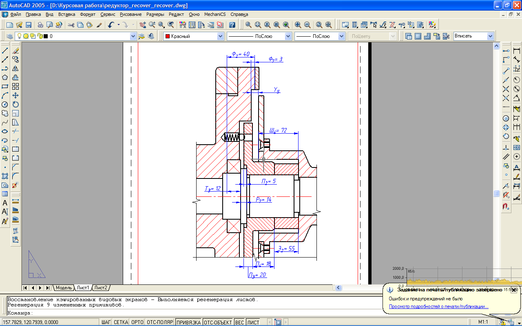Screen dimensions: 522x326
Task: Close the print notification balloon
Action: coord(513,290)
